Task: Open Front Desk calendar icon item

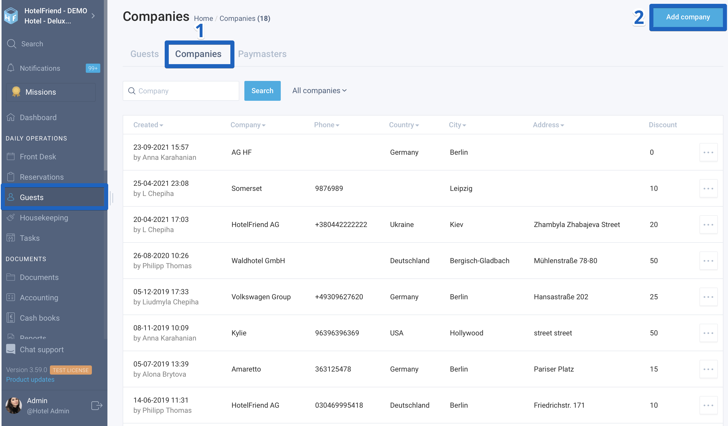Action: click(11, 156)
